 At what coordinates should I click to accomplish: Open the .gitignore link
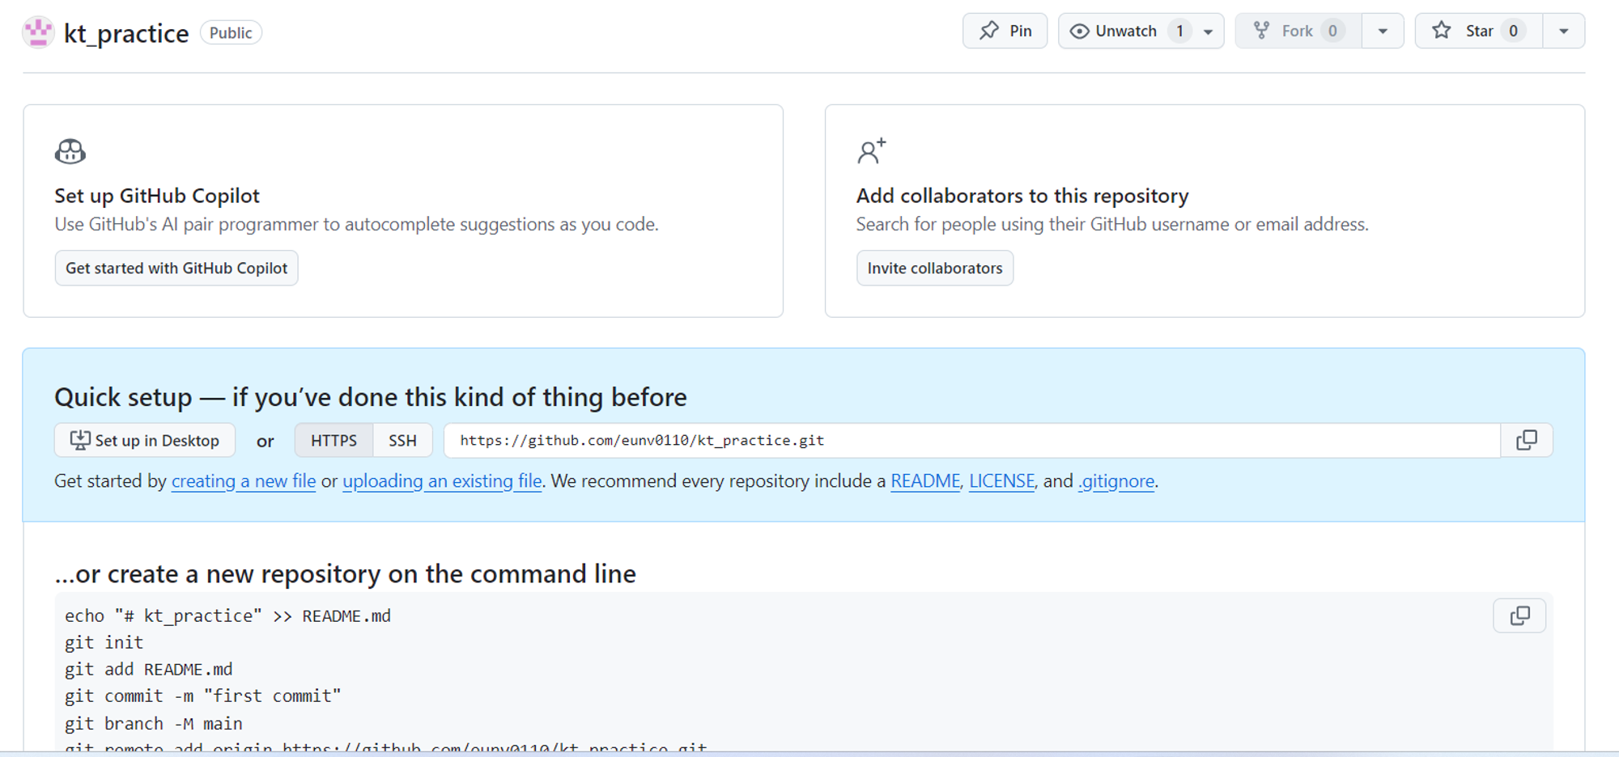pos(1116,481)
